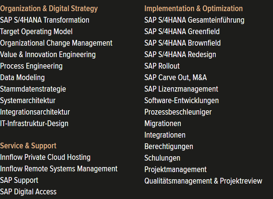Screen dimensions: 273x199
Task: Open the SAP S/4HANA Transformation link
Action: click(x=45, y=20)
